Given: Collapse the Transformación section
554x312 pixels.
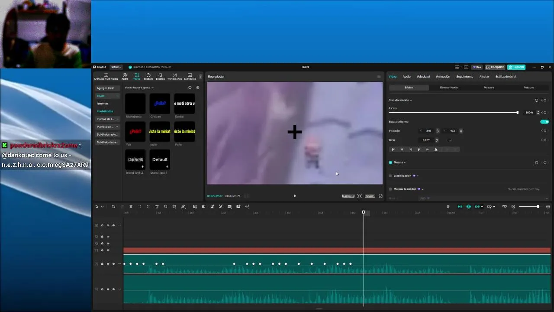Looking at the screenshot, I should click(x=411, y=101).
